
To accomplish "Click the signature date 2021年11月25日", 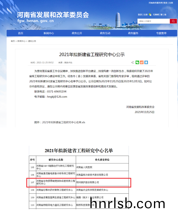I will tap(144, 112).
